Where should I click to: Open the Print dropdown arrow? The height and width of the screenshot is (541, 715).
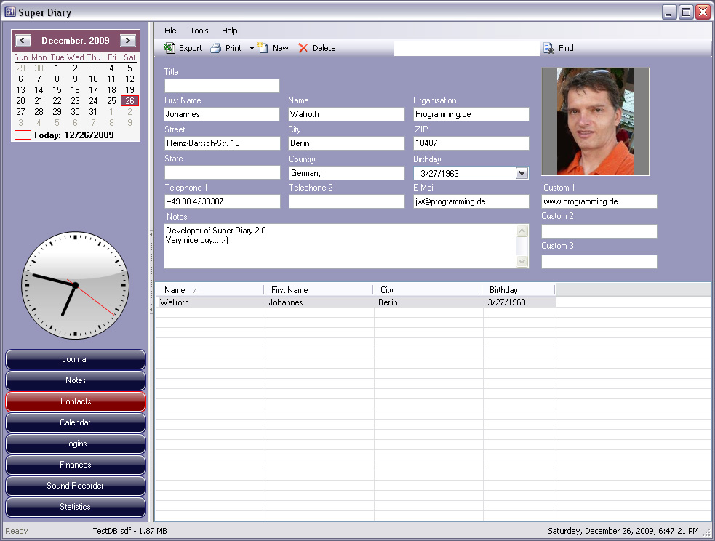pos(252,49)
